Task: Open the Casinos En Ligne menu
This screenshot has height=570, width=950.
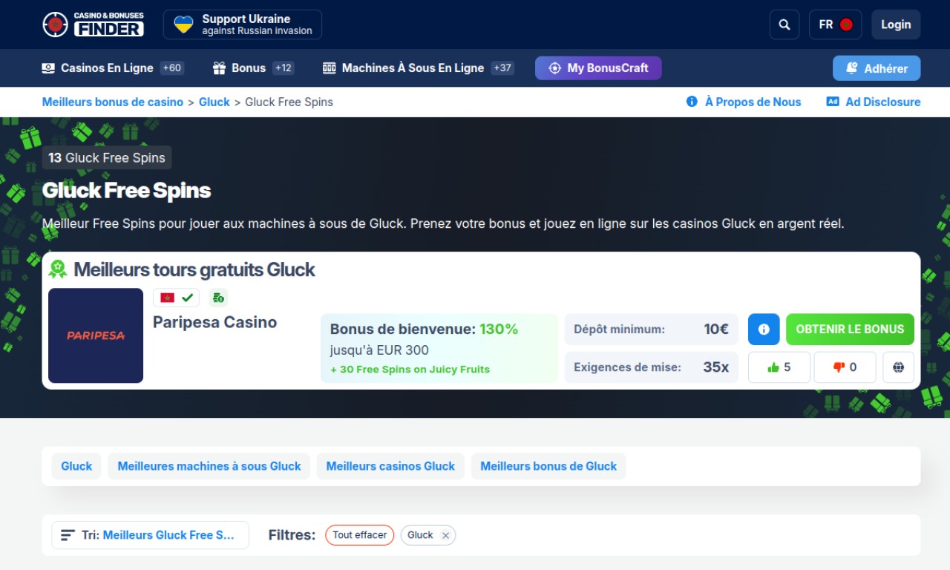Action: point(113,68)
